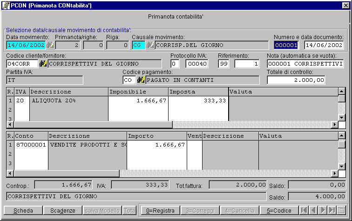
Task: Click the 5=Codice button
Action: (x=279, y=211)
